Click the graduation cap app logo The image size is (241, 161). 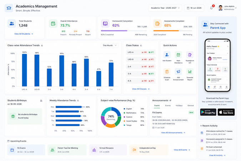(x=9, y=8)
